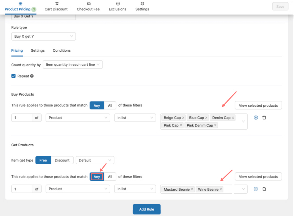Click the help icon next to Repeat
Image resolution: width=294 pixels, height=216 pixels.
(32, 76)
